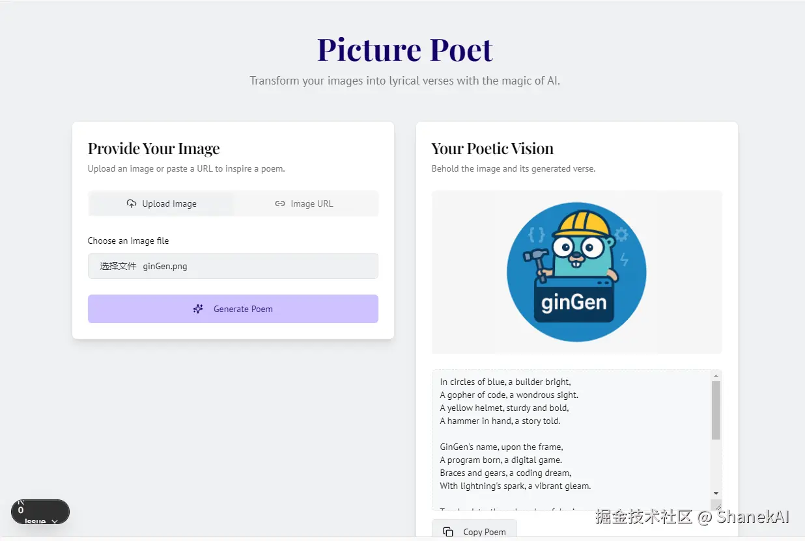This screenshot has height=541, width=805.
Task: Click the poem scrollbar thumb
Action: (x=716, y=410)
